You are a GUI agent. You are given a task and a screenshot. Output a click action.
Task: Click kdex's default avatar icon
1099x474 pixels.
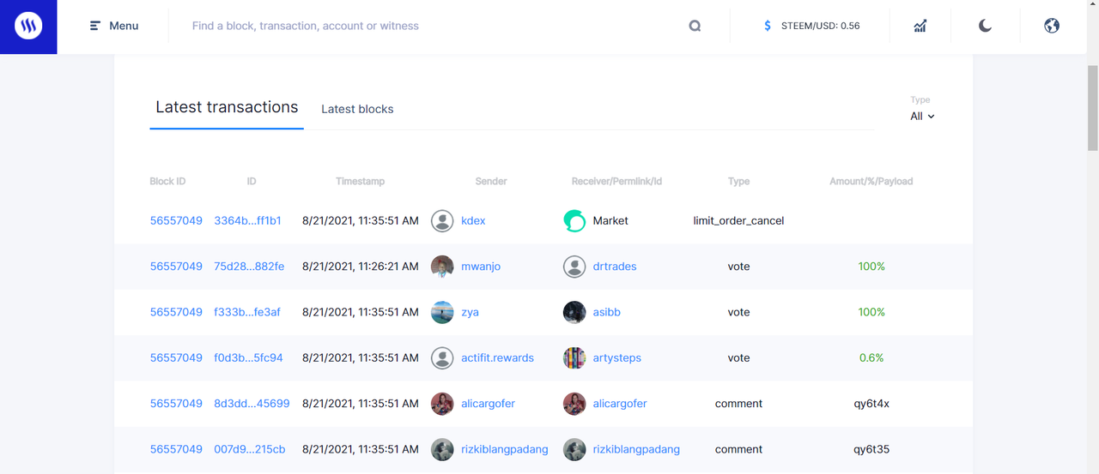442,221
